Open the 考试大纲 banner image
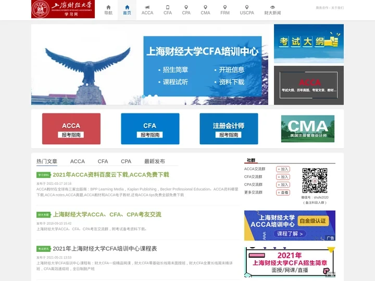375x281 pixels. pos(309,44)
